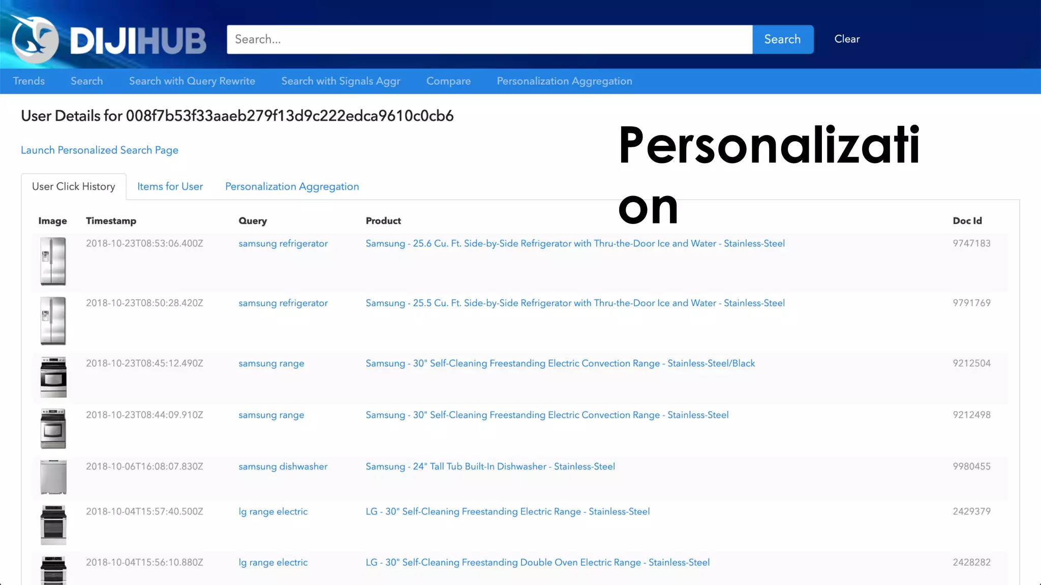
Task: Click Doc Id 2428282
Action: (971, 563)
